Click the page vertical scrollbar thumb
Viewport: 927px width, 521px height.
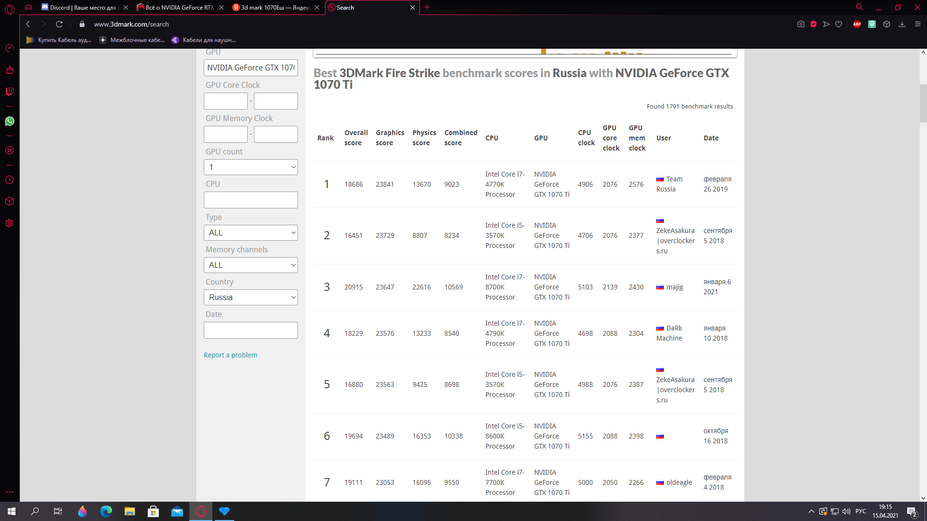coord(923,104)
